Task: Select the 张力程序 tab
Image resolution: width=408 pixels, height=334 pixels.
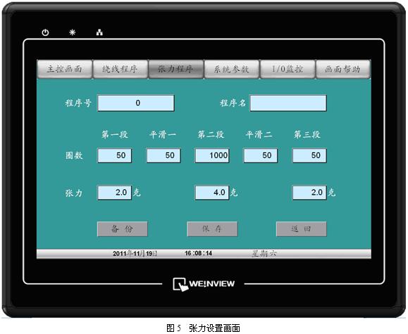Action: point(176,69)
